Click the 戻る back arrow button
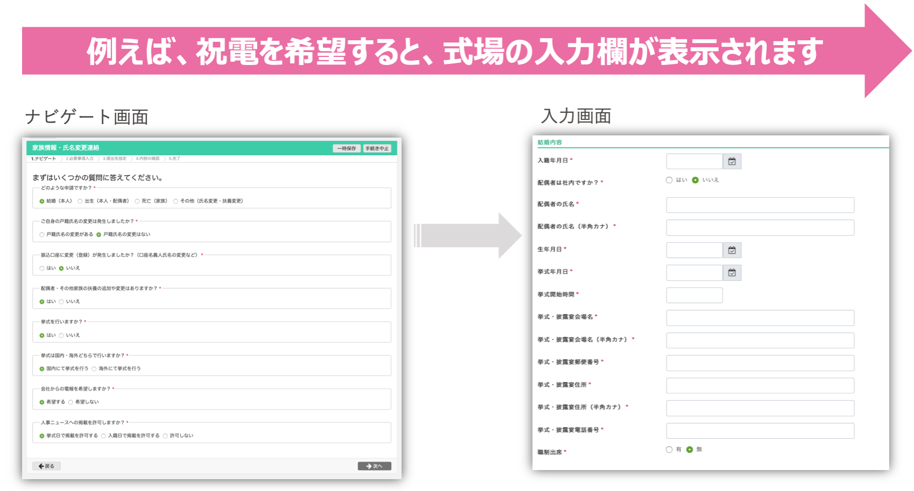 pyautogui.click(x=46, y=466)
